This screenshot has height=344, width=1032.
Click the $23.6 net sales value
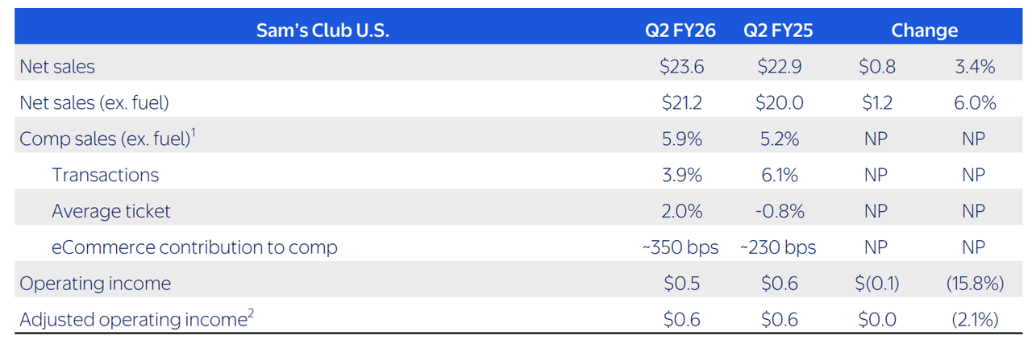(x=681, y=67)
